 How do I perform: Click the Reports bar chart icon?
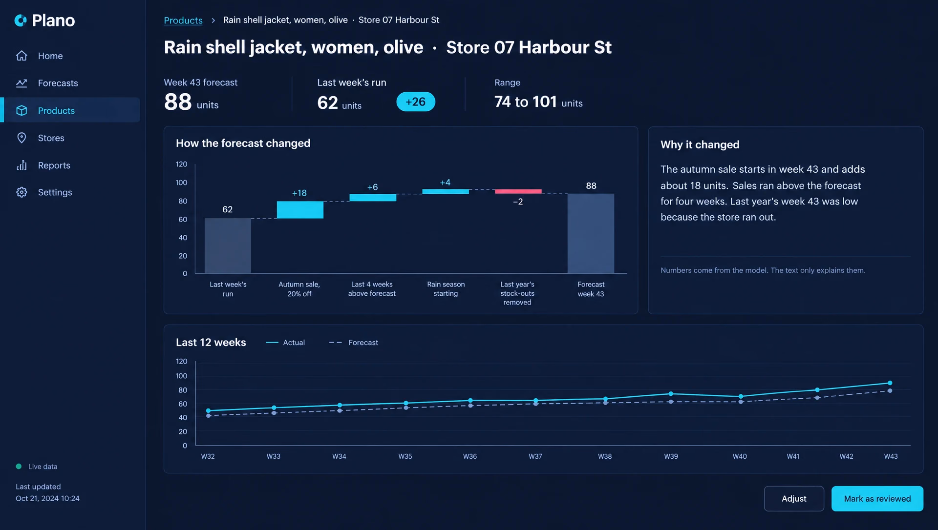(21, 165)
